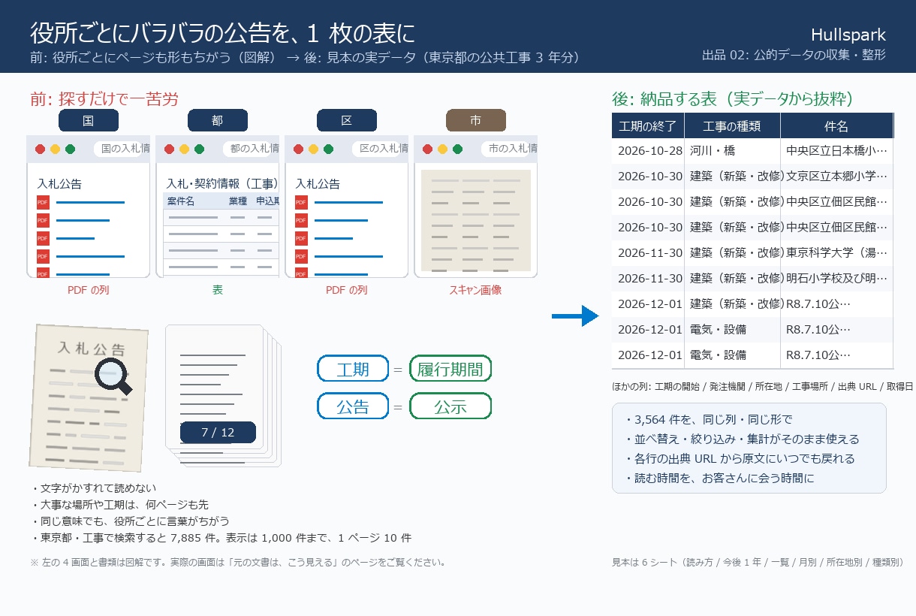
Task: Select the 区 badge
Action: point(347,121)
